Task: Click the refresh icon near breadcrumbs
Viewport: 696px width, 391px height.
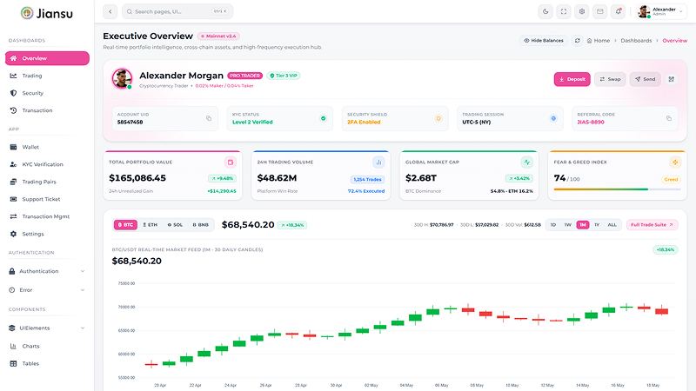Action: [x=578, y=40]
